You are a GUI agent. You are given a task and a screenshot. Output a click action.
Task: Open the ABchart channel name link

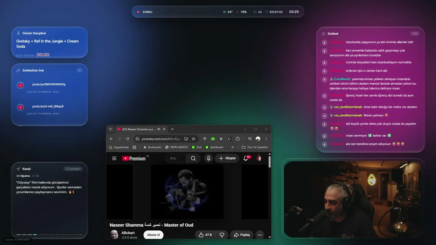[128, 233]
